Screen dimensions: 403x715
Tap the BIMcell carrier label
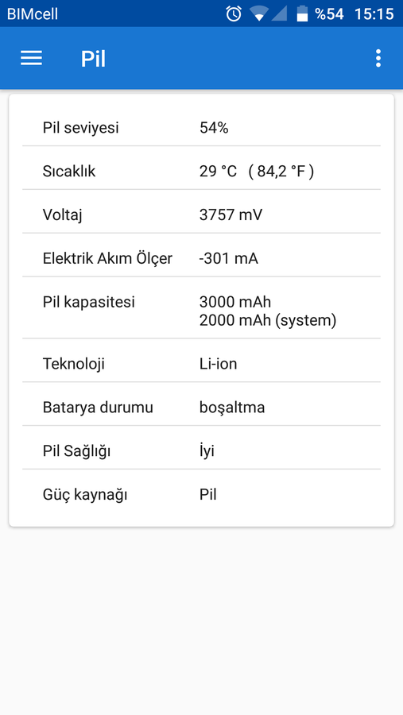click(x=33, y=14)
